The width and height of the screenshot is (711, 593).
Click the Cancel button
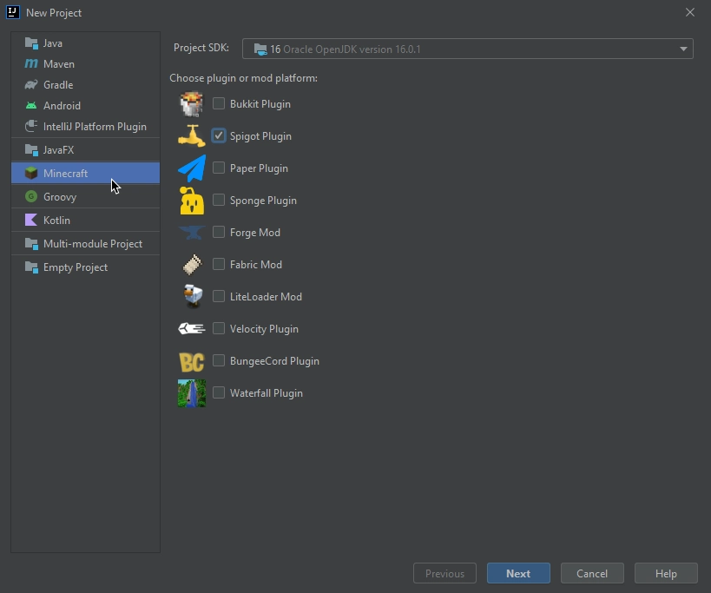(x=592, y=573)
